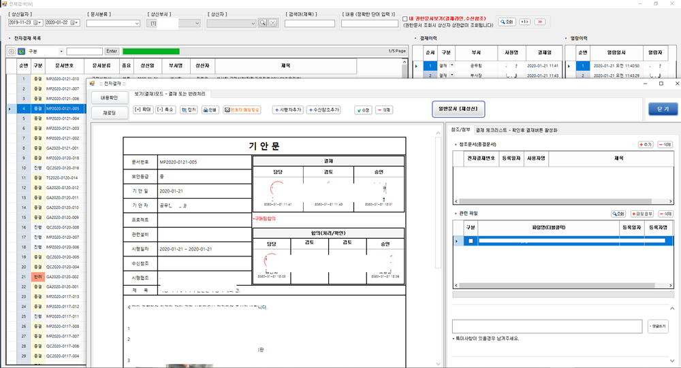Click the red 구매팀합의 text in document
This screenshot has height=368, width=681.
[264, 219]
